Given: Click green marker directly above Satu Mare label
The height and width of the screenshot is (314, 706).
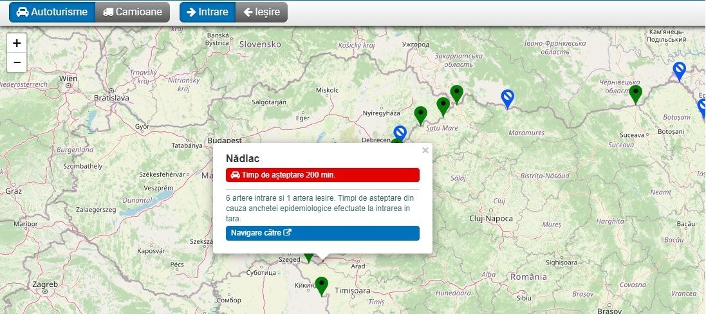Looking at the screenshot, I should pos(443,106).
